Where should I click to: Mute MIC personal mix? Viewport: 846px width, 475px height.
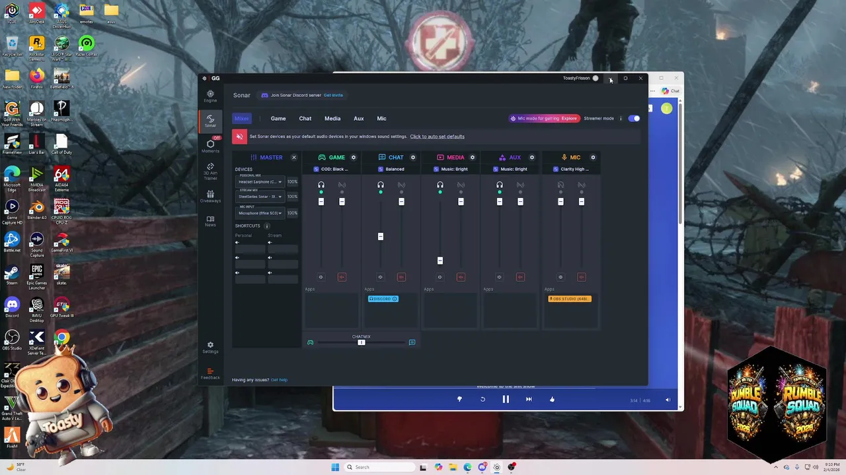(x=560, y=277)
